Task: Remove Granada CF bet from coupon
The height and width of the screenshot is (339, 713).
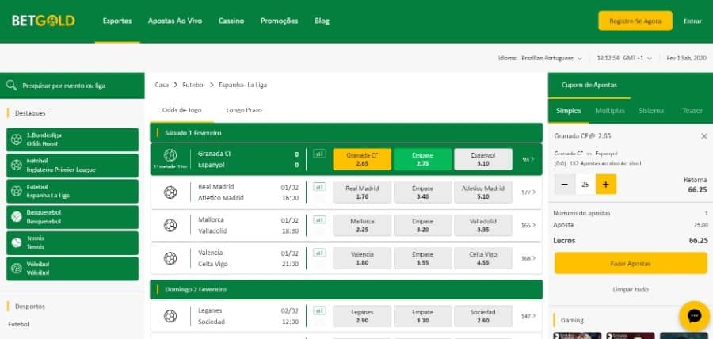Action: (x=704, y=136)
